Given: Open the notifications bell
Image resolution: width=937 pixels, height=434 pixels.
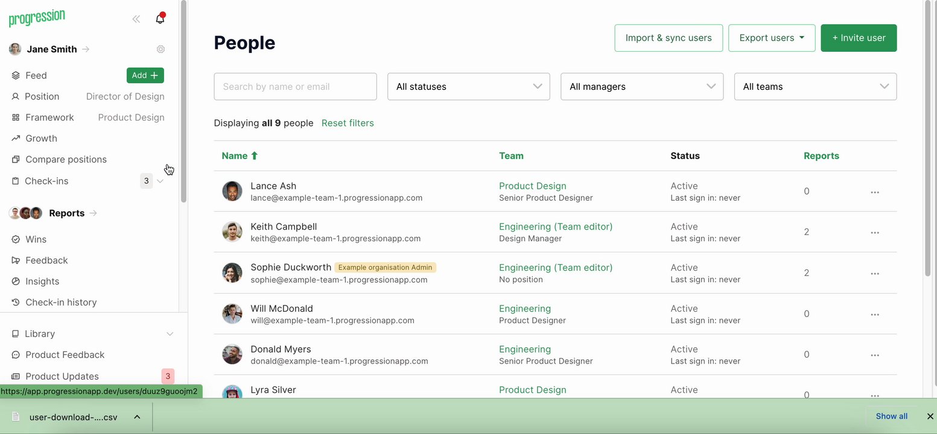Looking at the screenshot, I should (x=160, y=19).
